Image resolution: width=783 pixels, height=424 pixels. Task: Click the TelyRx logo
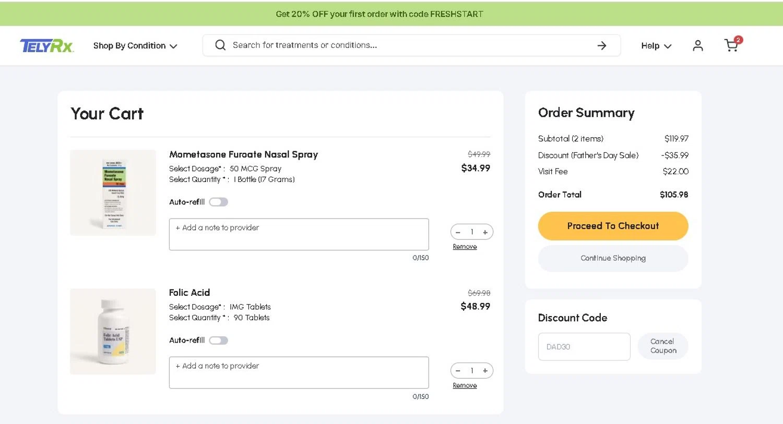point(47,46)
